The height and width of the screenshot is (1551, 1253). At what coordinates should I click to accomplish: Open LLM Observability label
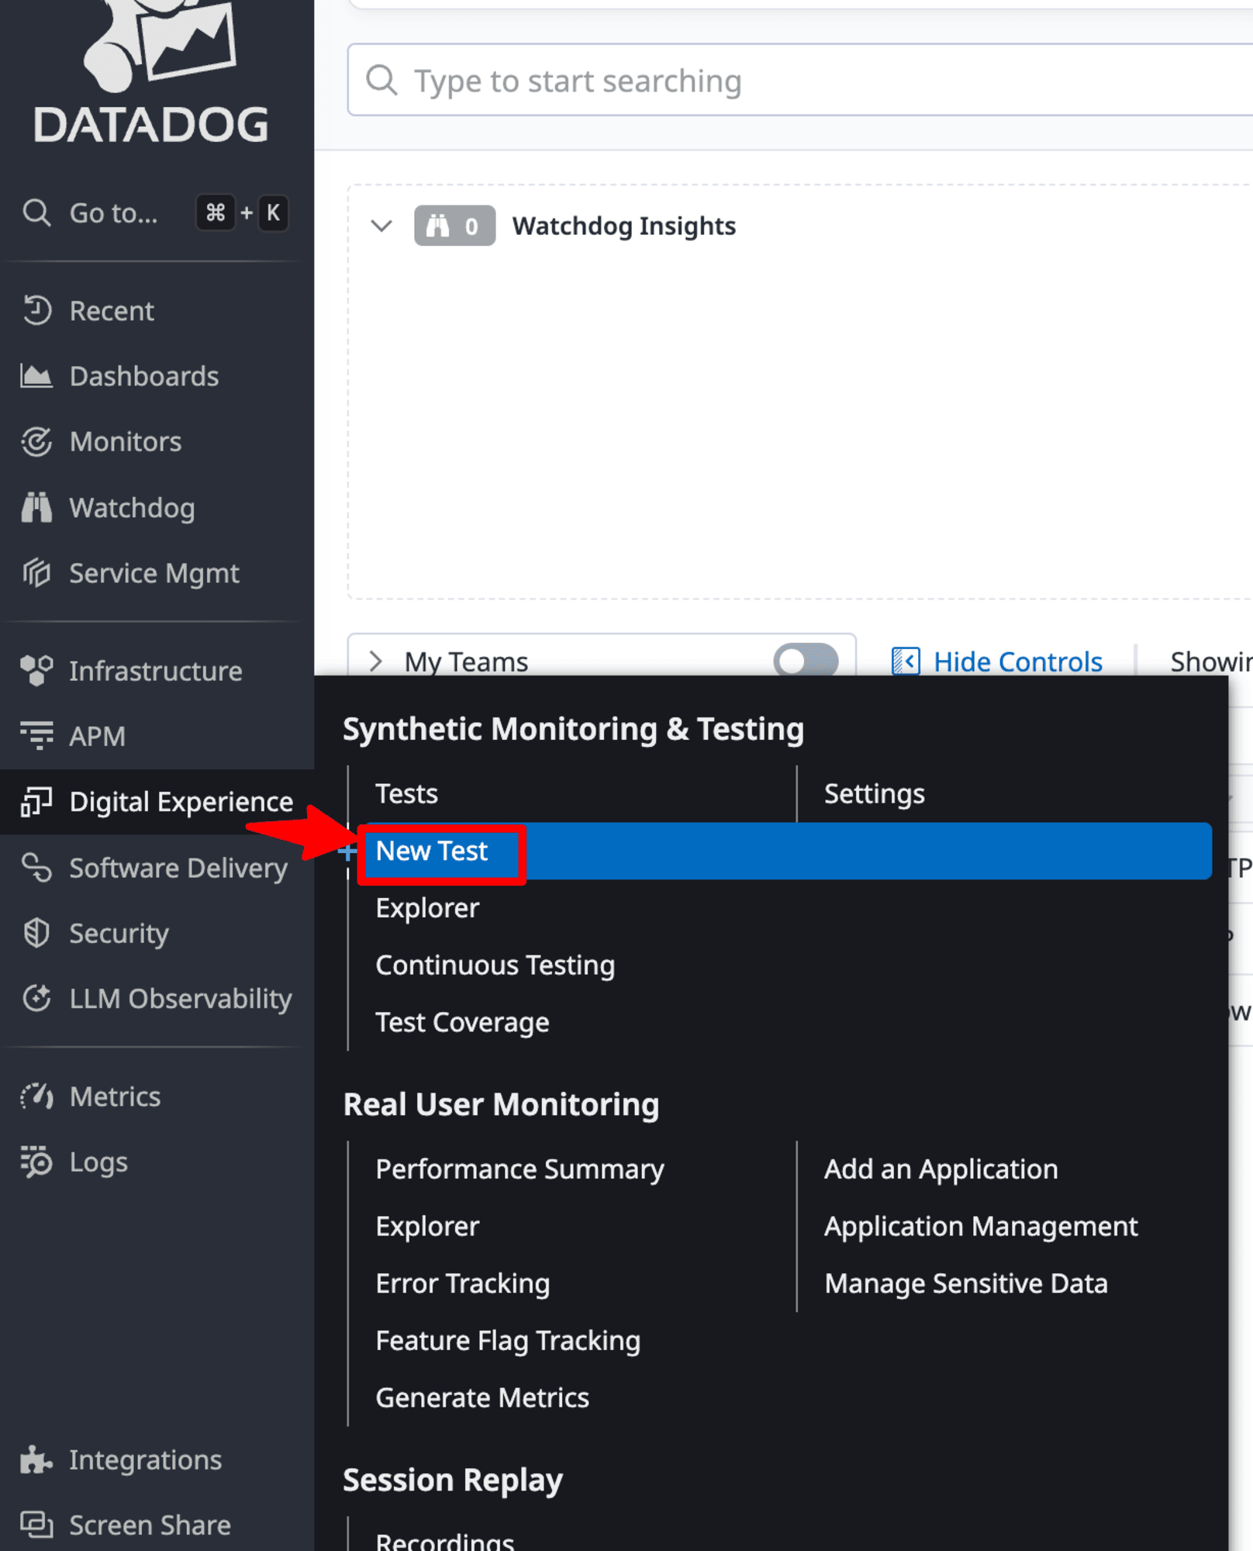[x=181, y=999]
